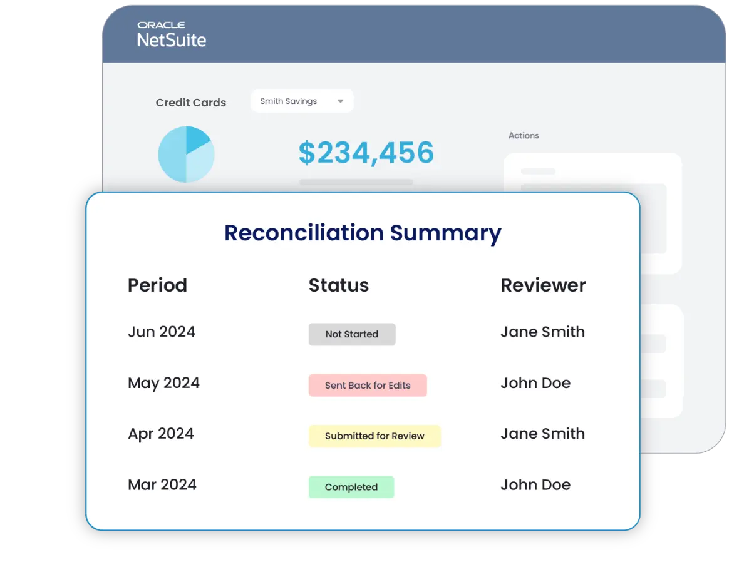Select the Status column header
749x562 pixels.
click(338, 285)
